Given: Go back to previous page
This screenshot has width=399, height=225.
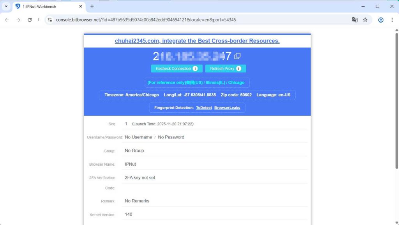Looking at the screenshot, I should click(x=7, y=20).
